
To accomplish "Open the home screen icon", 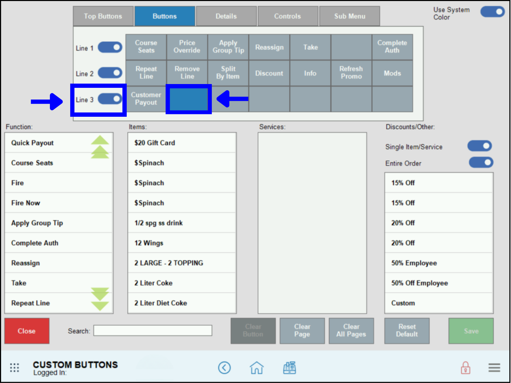I will 257,368.
